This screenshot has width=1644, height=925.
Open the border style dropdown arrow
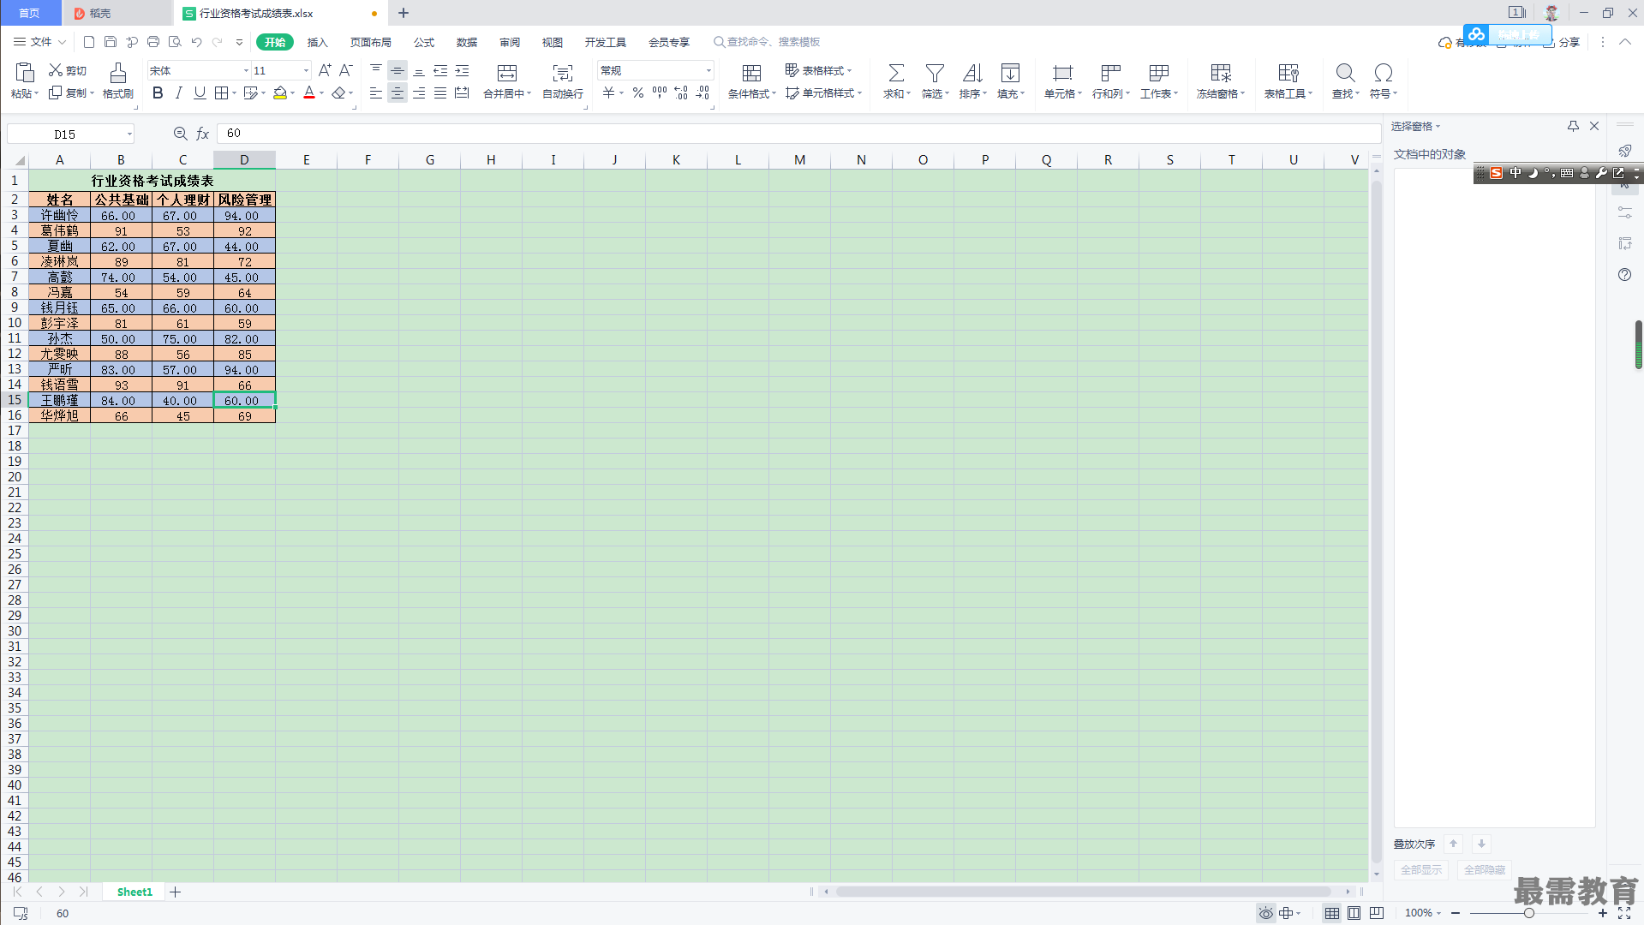tap(234, 93)
